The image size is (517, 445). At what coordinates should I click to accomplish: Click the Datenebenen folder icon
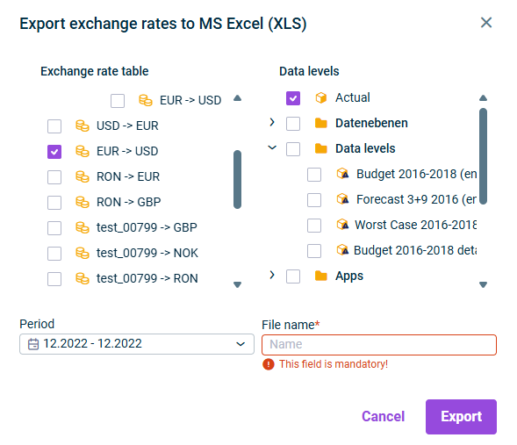click(320, 123)
